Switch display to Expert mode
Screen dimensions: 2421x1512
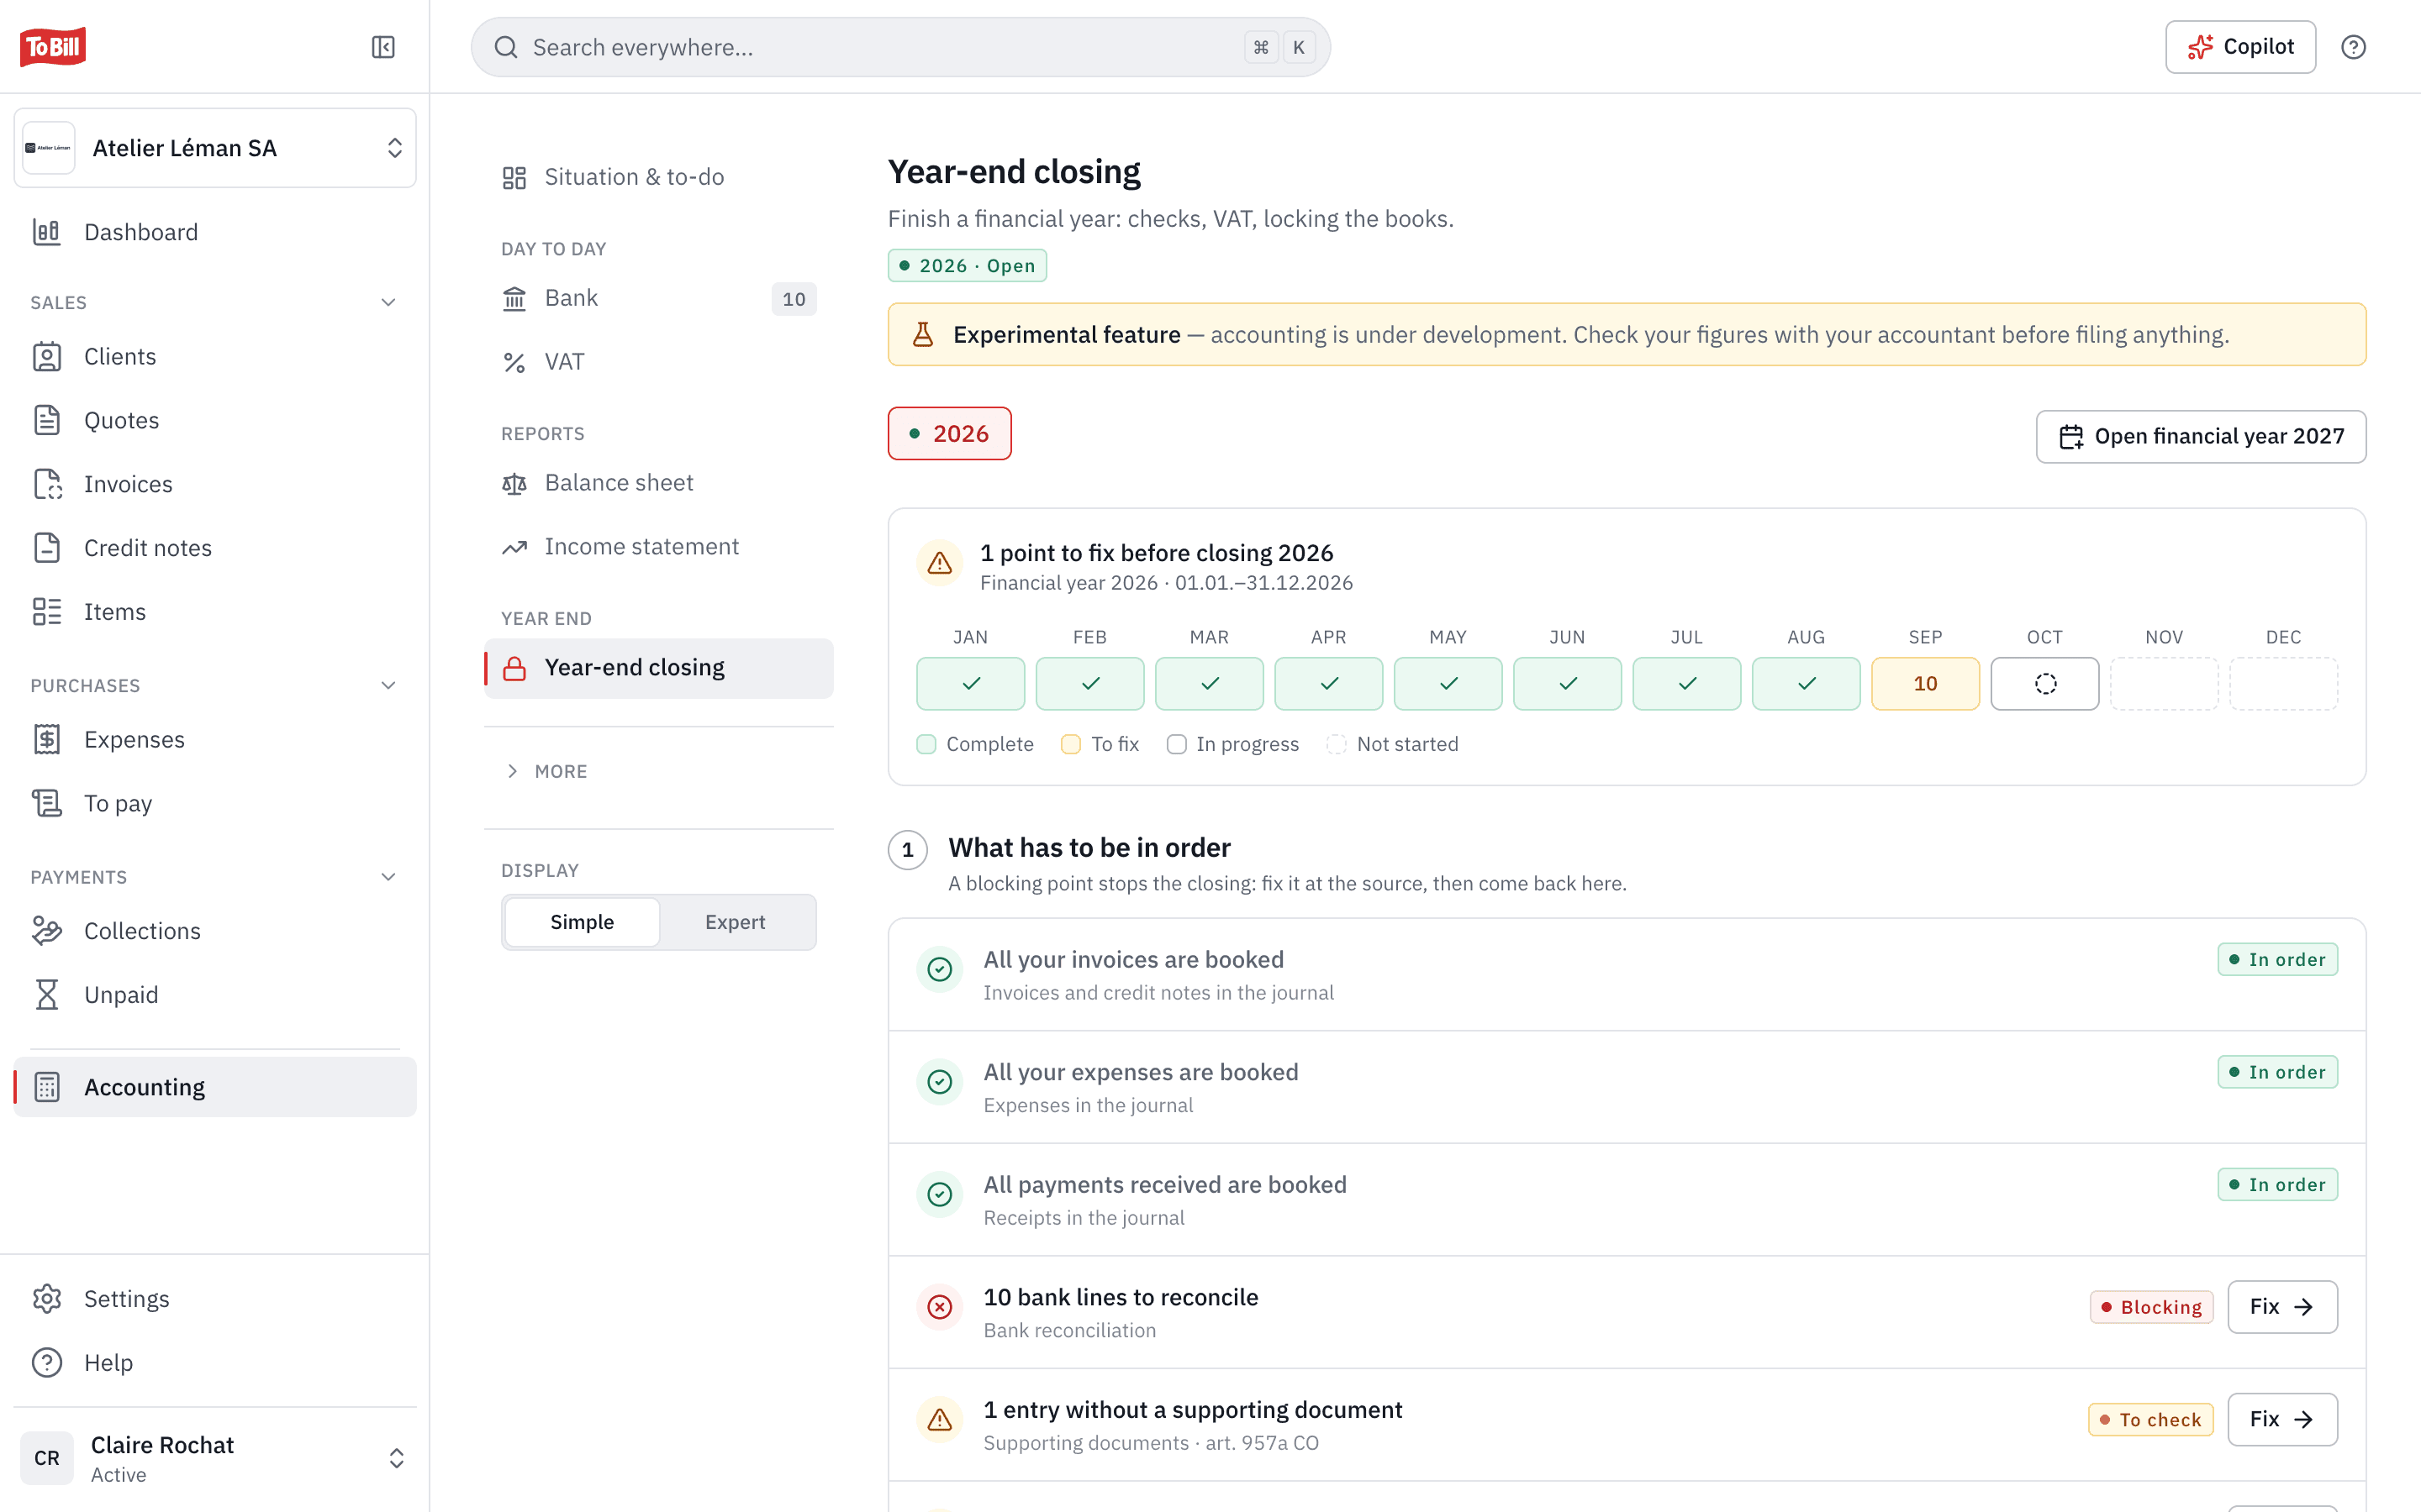(736, 922)
